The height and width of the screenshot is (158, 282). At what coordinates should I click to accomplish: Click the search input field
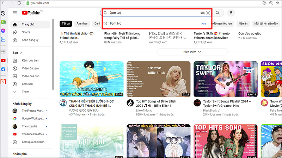[x=152, y=13]
